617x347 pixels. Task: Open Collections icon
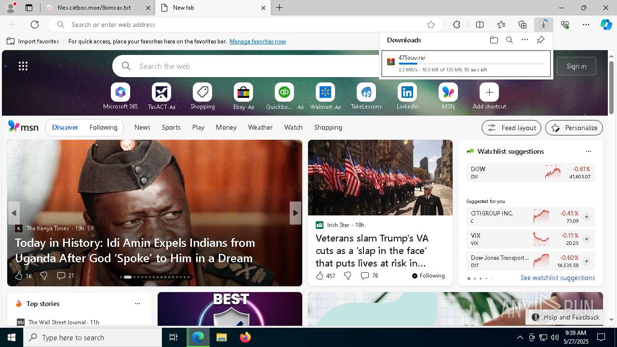[x=523, y=25]
